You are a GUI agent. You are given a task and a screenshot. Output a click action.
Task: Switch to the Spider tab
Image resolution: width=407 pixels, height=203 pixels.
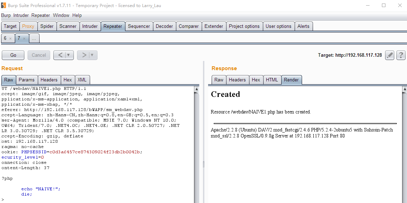click(x=47, y=26)
